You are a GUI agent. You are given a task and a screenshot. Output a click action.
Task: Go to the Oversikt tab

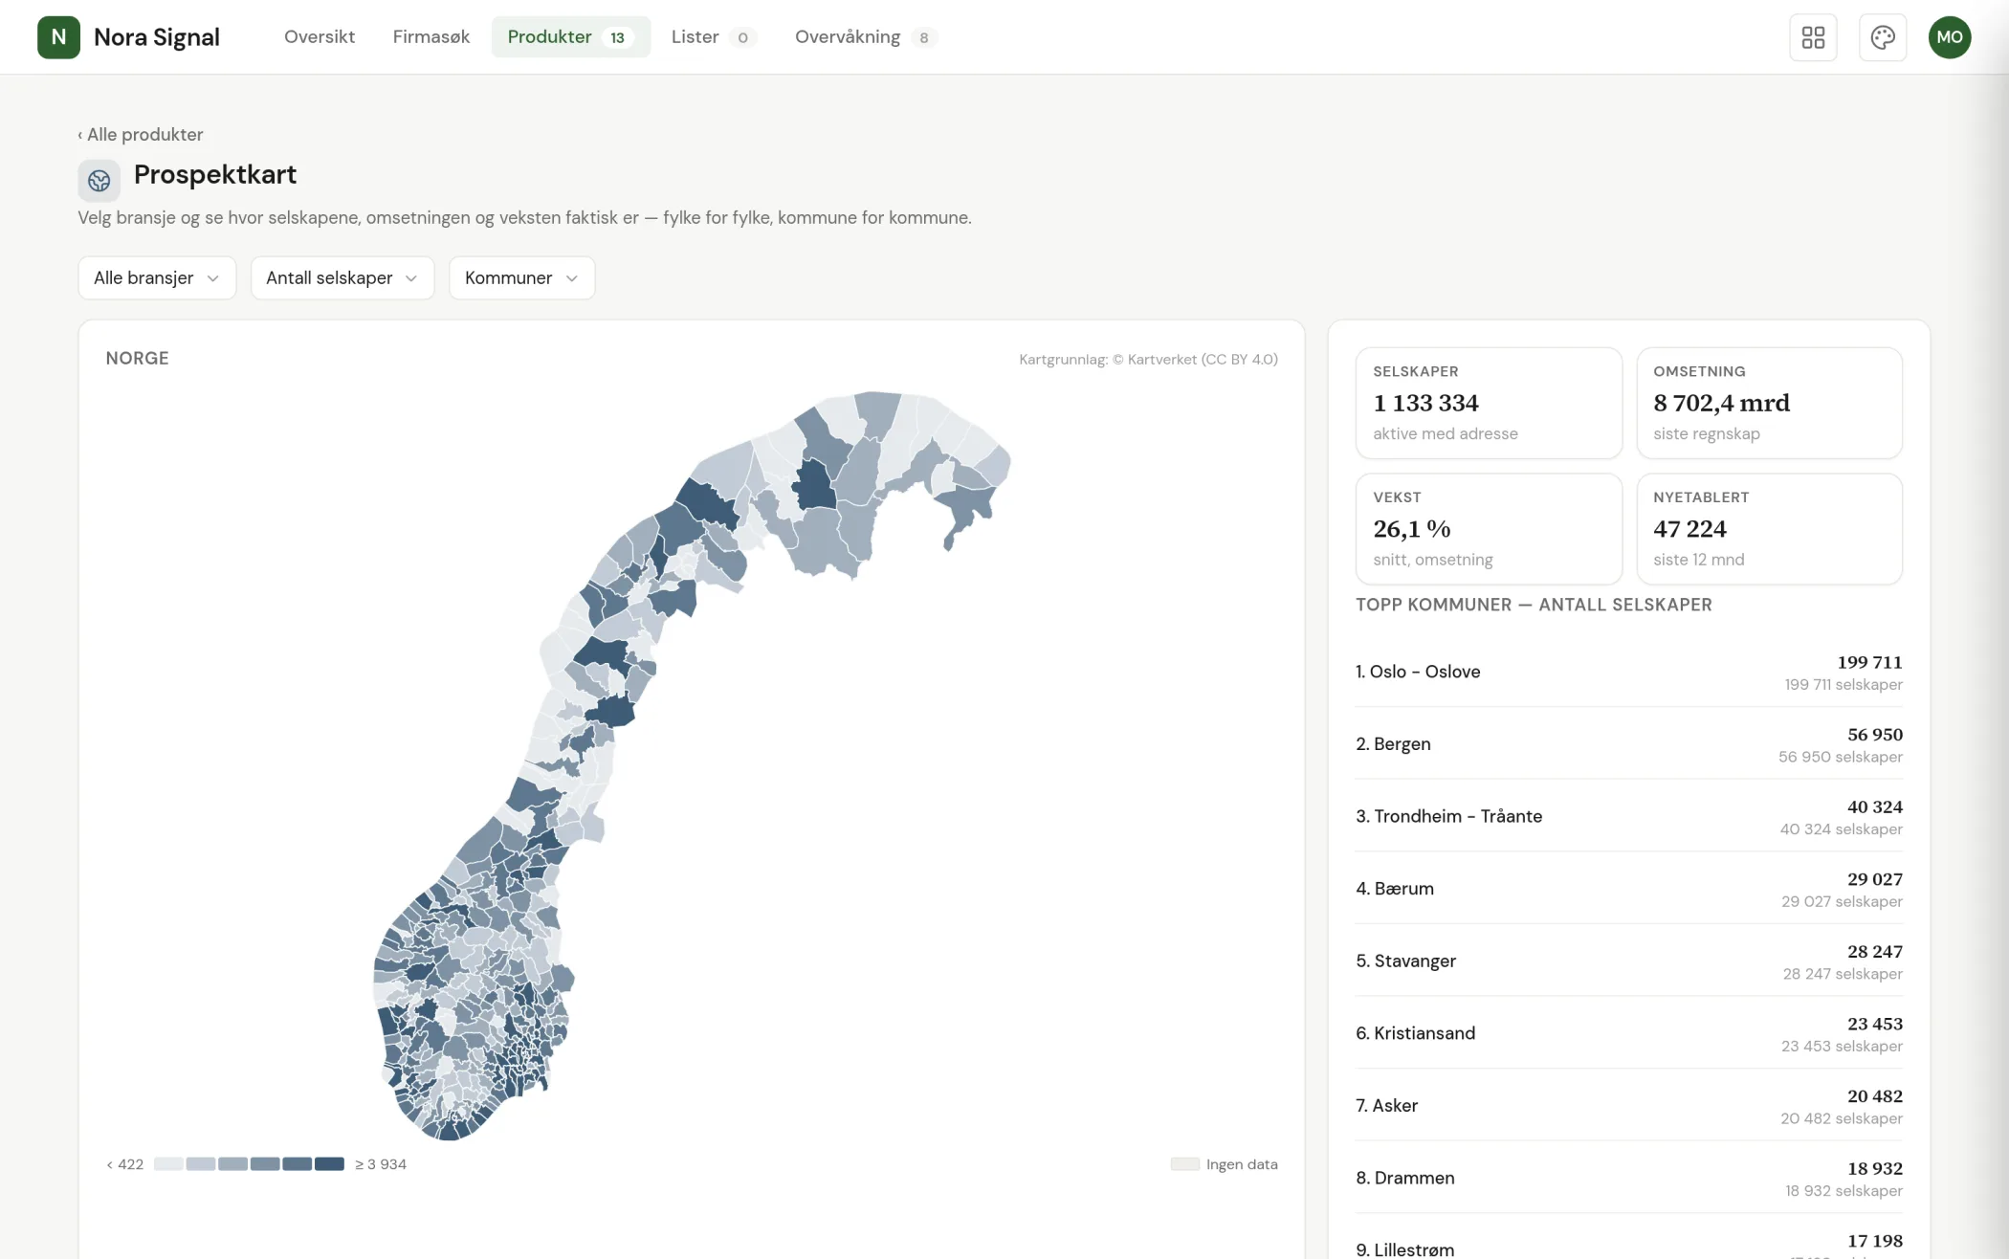(x=320, y=36)
